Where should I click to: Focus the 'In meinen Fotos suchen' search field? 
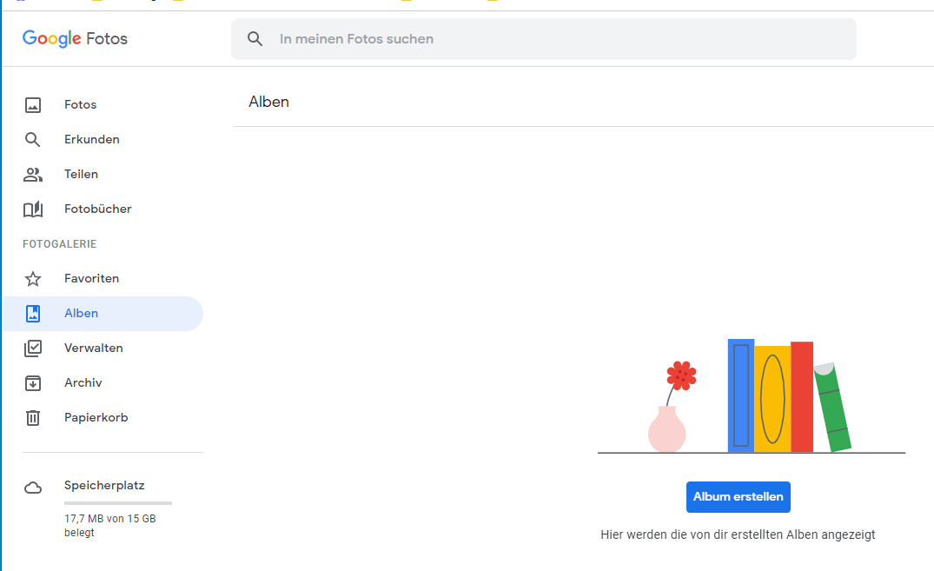556,39
